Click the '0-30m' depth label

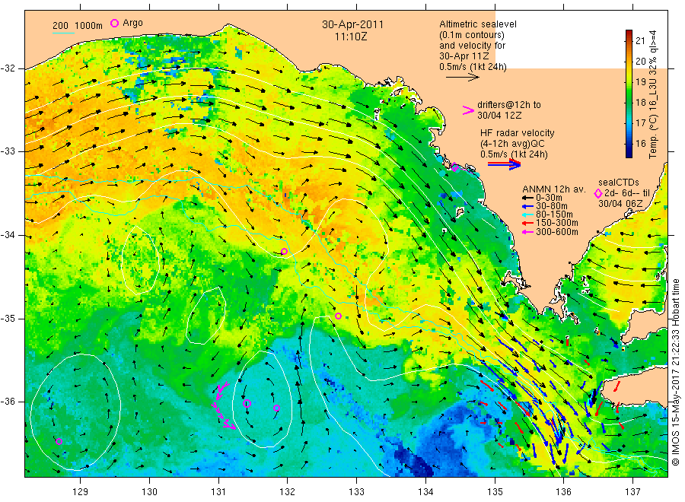[x=549, y=198]
